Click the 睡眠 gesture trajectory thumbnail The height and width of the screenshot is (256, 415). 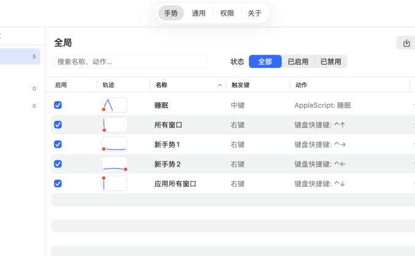tap(114, 105)
